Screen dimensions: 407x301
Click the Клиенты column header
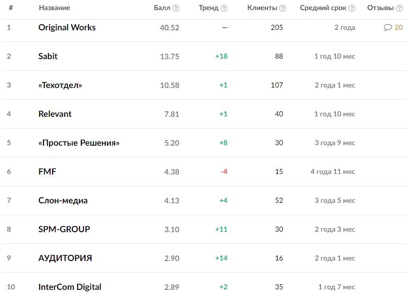coord(262,8)
